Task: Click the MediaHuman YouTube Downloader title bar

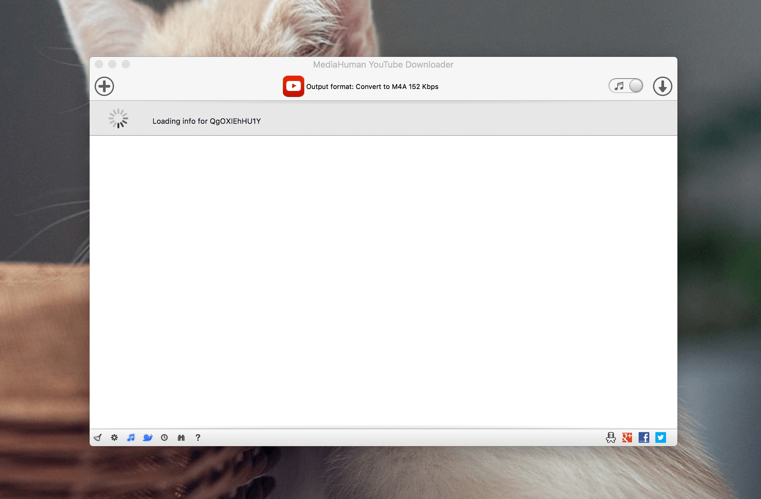Action: (383, 65)
